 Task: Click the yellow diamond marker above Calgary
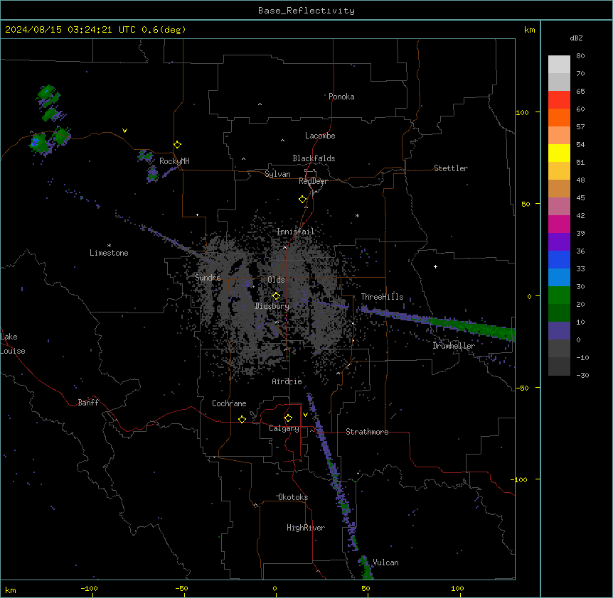(x=288, y=418)
